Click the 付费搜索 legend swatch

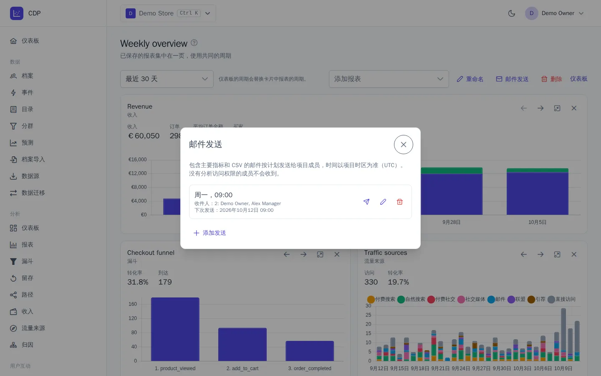coord(371,299)
